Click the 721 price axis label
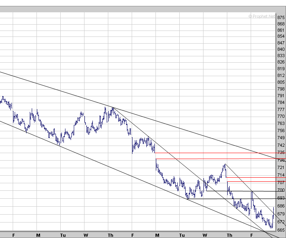 click(281, 168)
